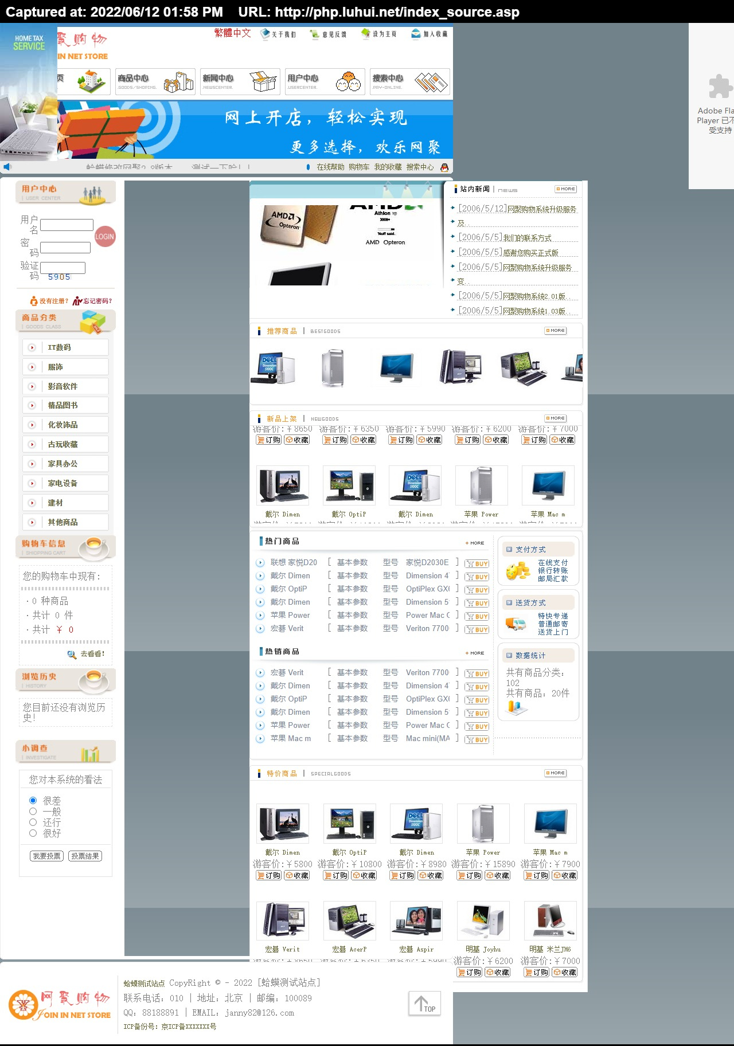Open the 新闻中心 navigation item

coord(240,81)
